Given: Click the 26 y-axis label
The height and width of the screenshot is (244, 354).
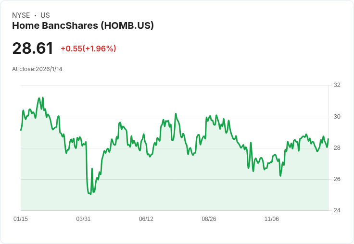Looking at the screenshot, I should (x=337, y=179).
